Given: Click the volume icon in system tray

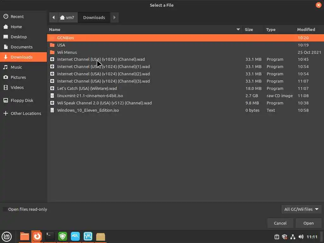Looking at the screenshot, I should (301, 237).
